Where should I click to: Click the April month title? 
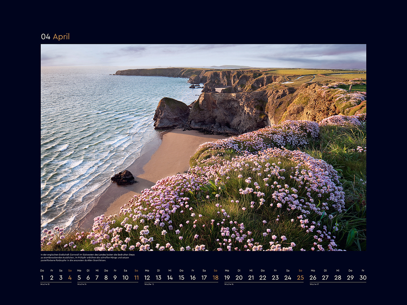click(x=61, y=37)
